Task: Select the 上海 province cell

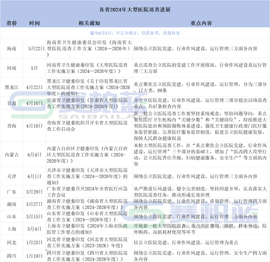Action: (x=11, y=229)
